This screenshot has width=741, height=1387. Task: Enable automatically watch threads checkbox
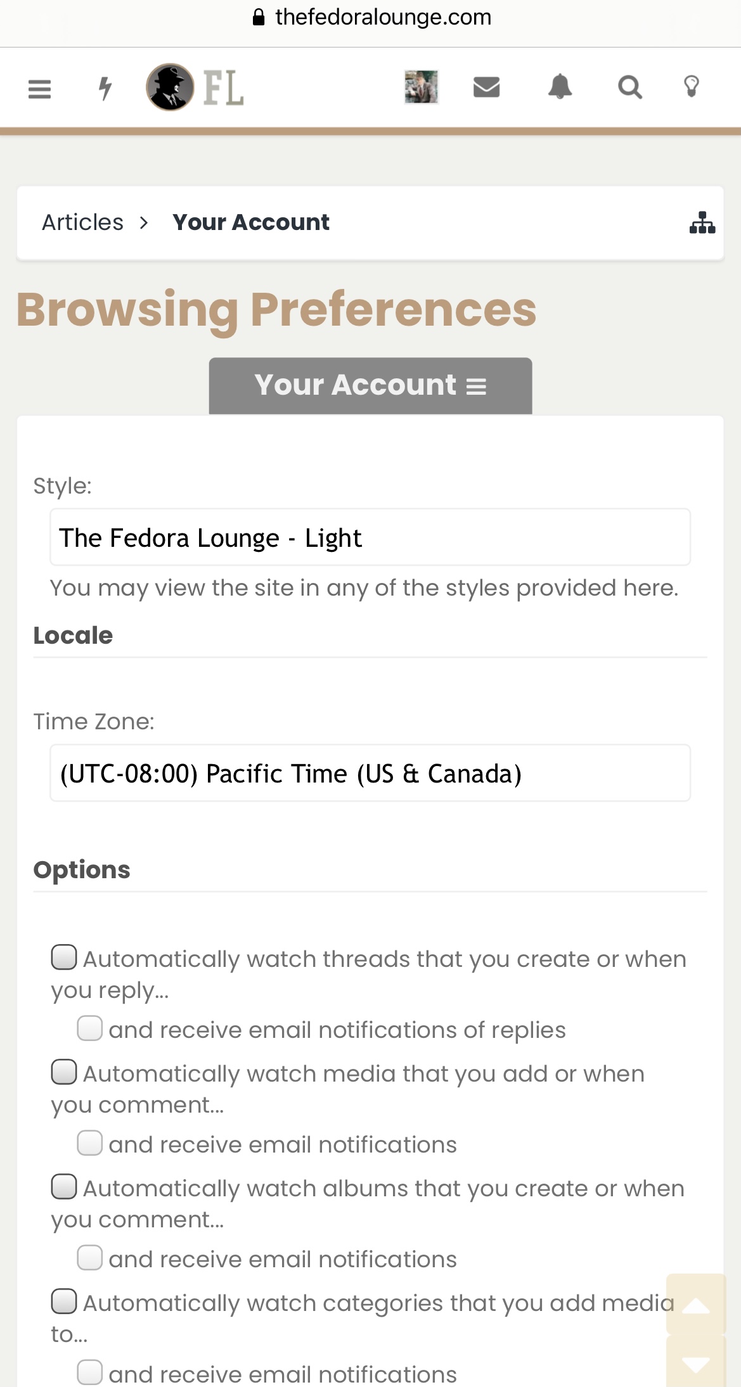[x=64, y=957]
